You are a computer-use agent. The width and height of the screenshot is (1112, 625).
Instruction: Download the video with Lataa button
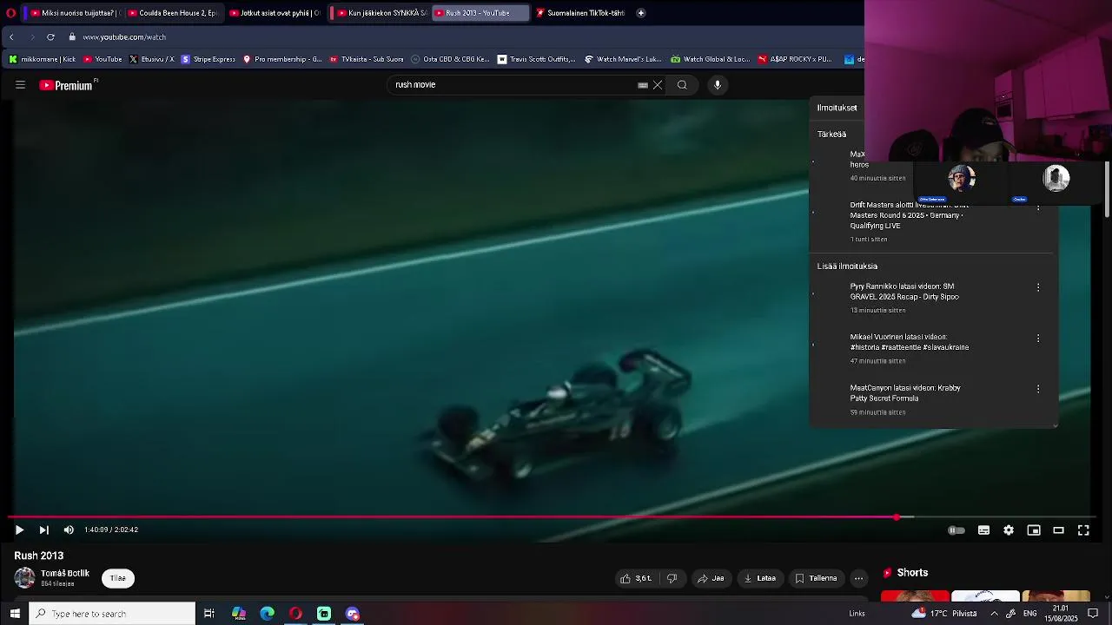point(759,578)
